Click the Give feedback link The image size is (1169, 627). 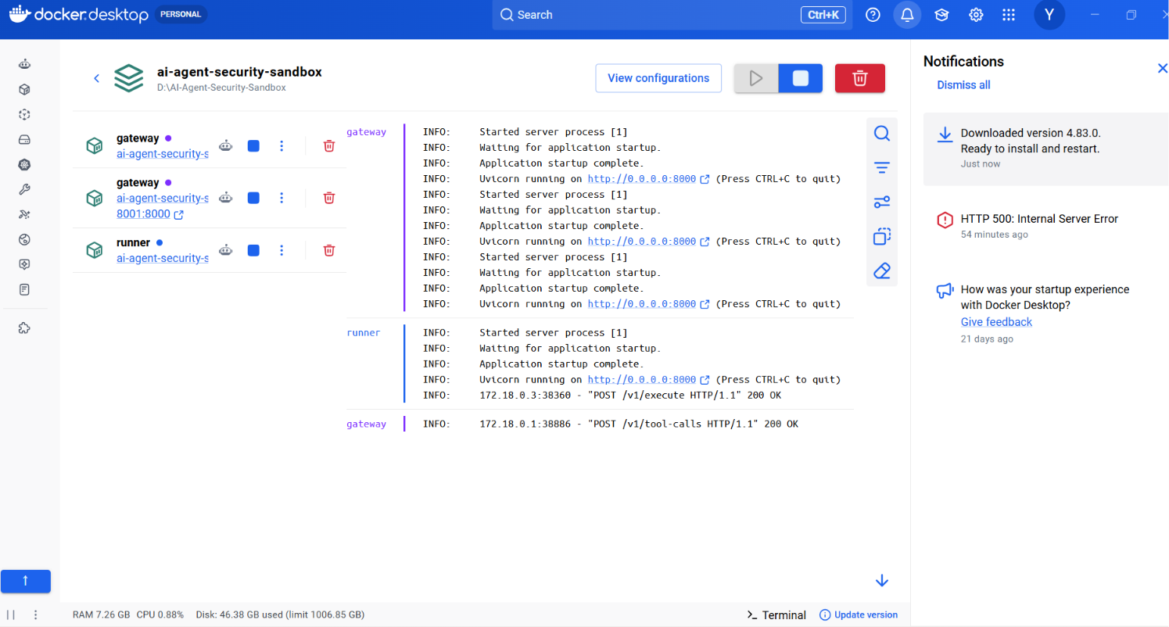point(996,322)
